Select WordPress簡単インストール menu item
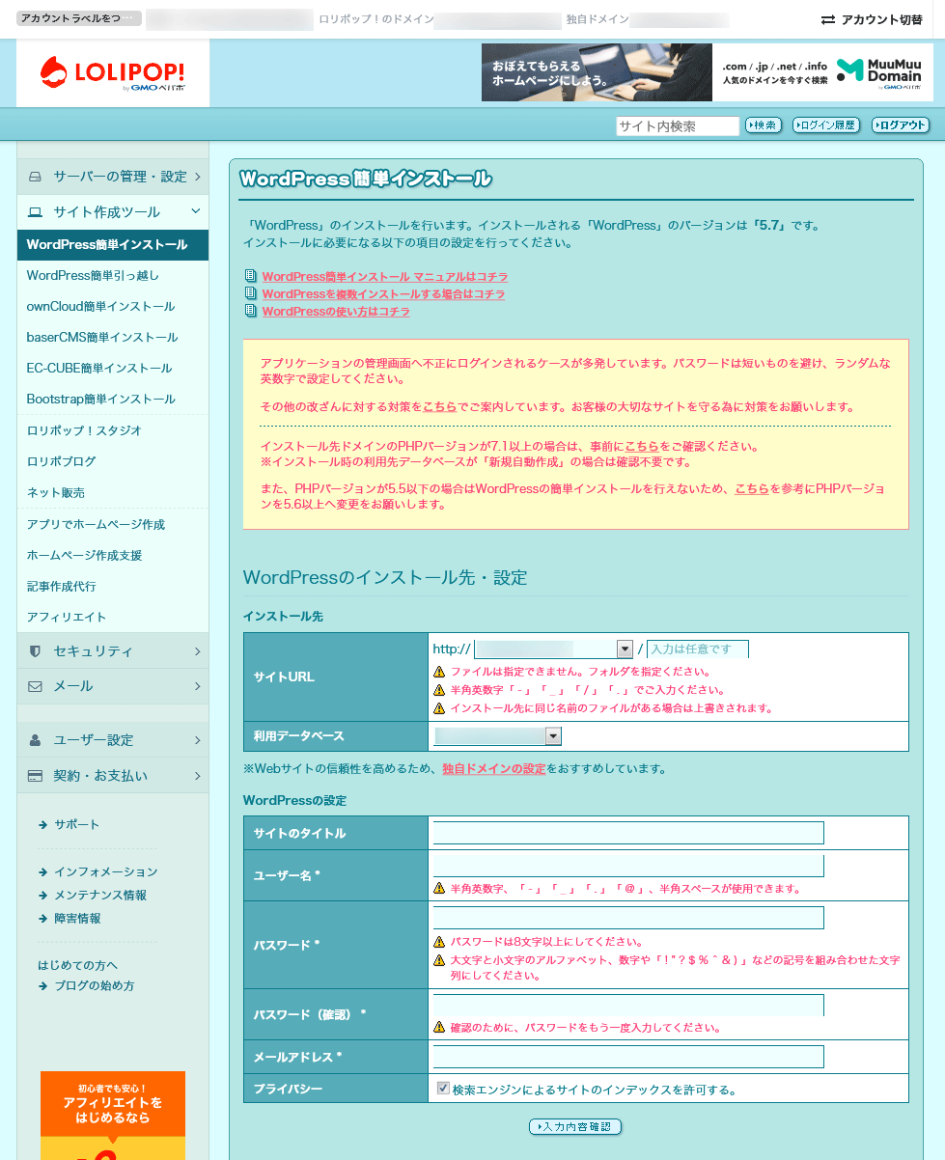 tap(112, 245)
